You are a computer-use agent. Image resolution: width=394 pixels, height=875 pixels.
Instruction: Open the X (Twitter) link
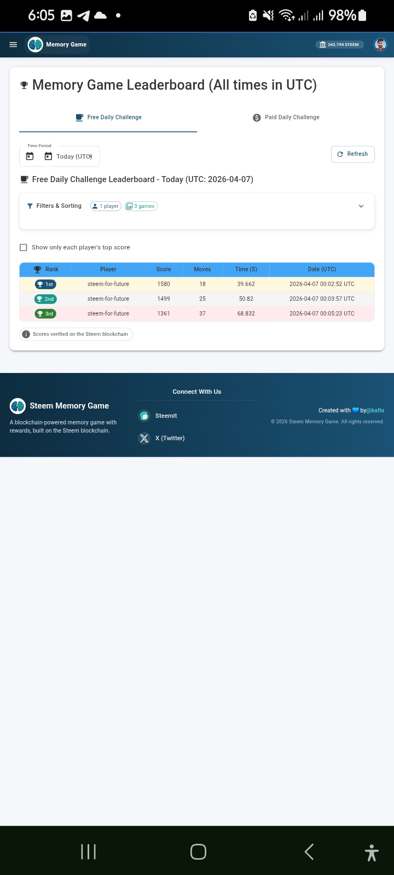170,439
